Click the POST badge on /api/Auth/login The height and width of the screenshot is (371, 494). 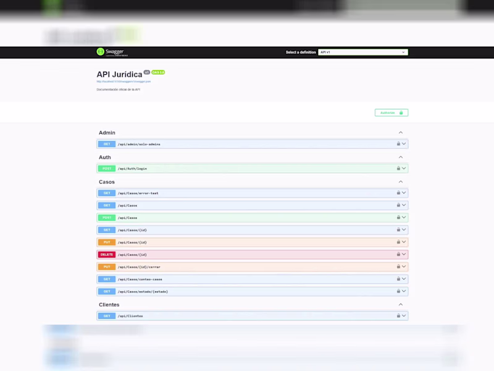tap(107, 168)
